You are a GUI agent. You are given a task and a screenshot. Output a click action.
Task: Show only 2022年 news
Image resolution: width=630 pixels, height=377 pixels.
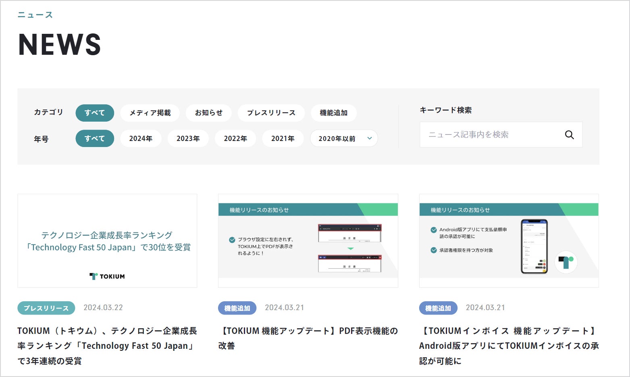[235, 138]
